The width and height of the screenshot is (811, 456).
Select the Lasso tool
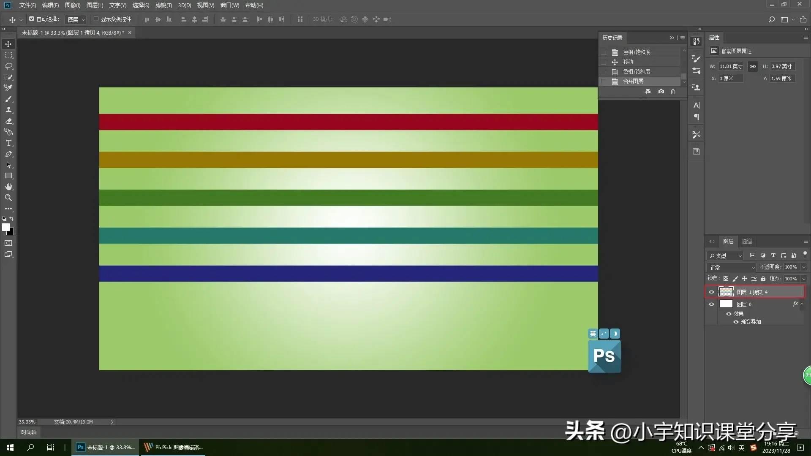[8, 66]
